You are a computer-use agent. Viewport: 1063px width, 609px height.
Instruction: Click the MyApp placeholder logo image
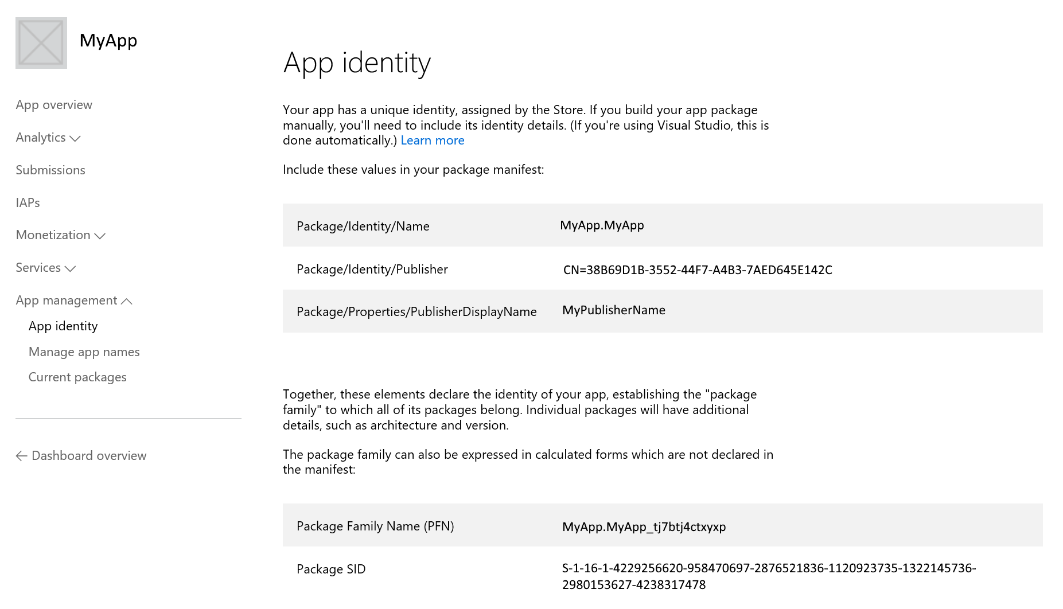(x=41, y=43)
